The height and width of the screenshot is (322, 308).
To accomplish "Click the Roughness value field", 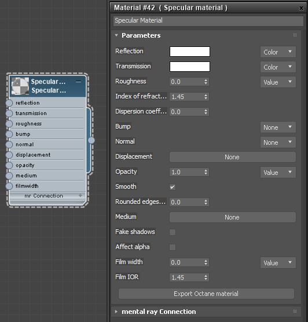I will click(186, 82).
